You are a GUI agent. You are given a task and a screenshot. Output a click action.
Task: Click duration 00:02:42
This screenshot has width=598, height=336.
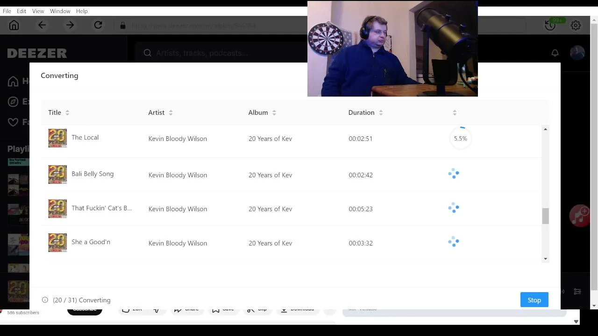(361, 175)
